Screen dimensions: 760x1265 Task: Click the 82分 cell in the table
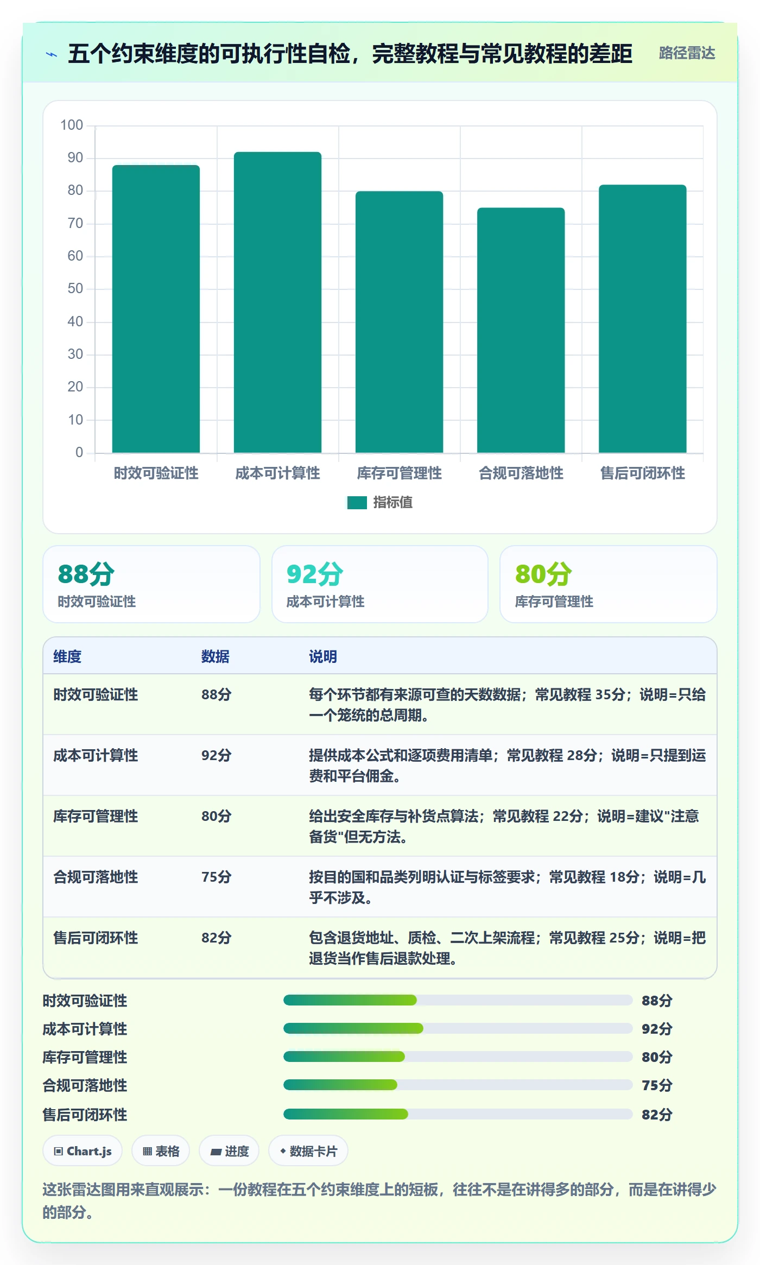tap(217, 938)
